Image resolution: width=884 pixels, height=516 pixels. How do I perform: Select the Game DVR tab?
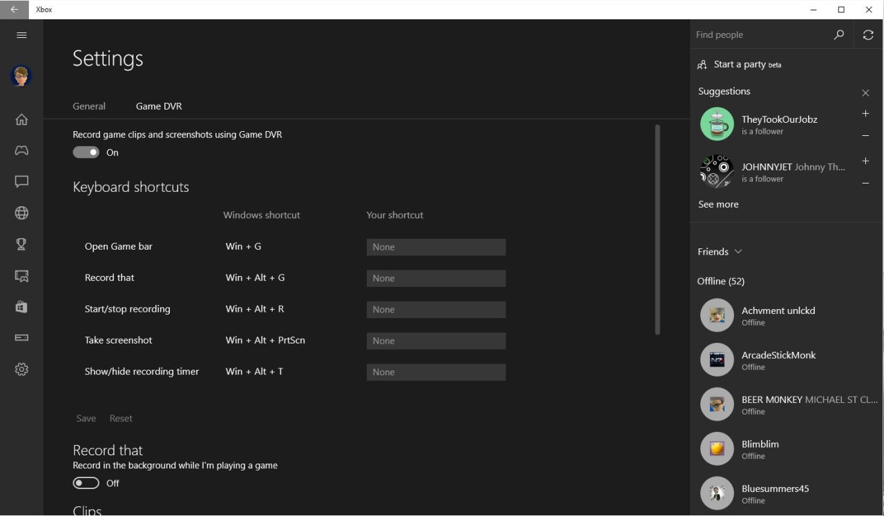pyautogui.click(x=159, y=106)
